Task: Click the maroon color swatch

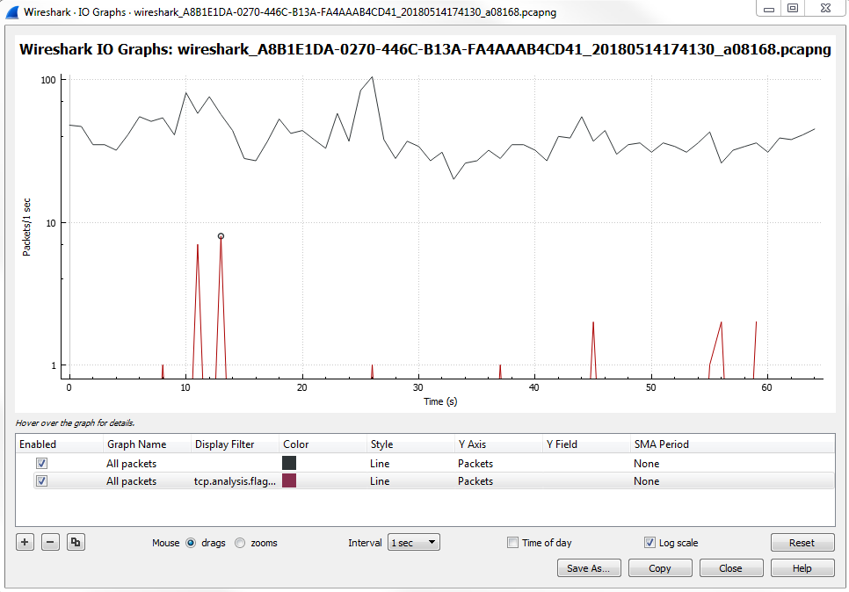Action: (289, 480)
